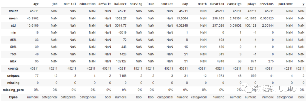Click the 'uniques' row label
The height and width of the screenshot is (102, 307).
tap(14, 75)
